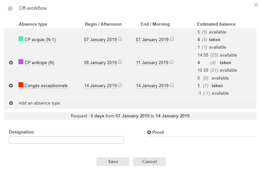Change the CP anticipé (N) absence type
The width and height of the screenshot is (260, 171).
tap(39, 63)
